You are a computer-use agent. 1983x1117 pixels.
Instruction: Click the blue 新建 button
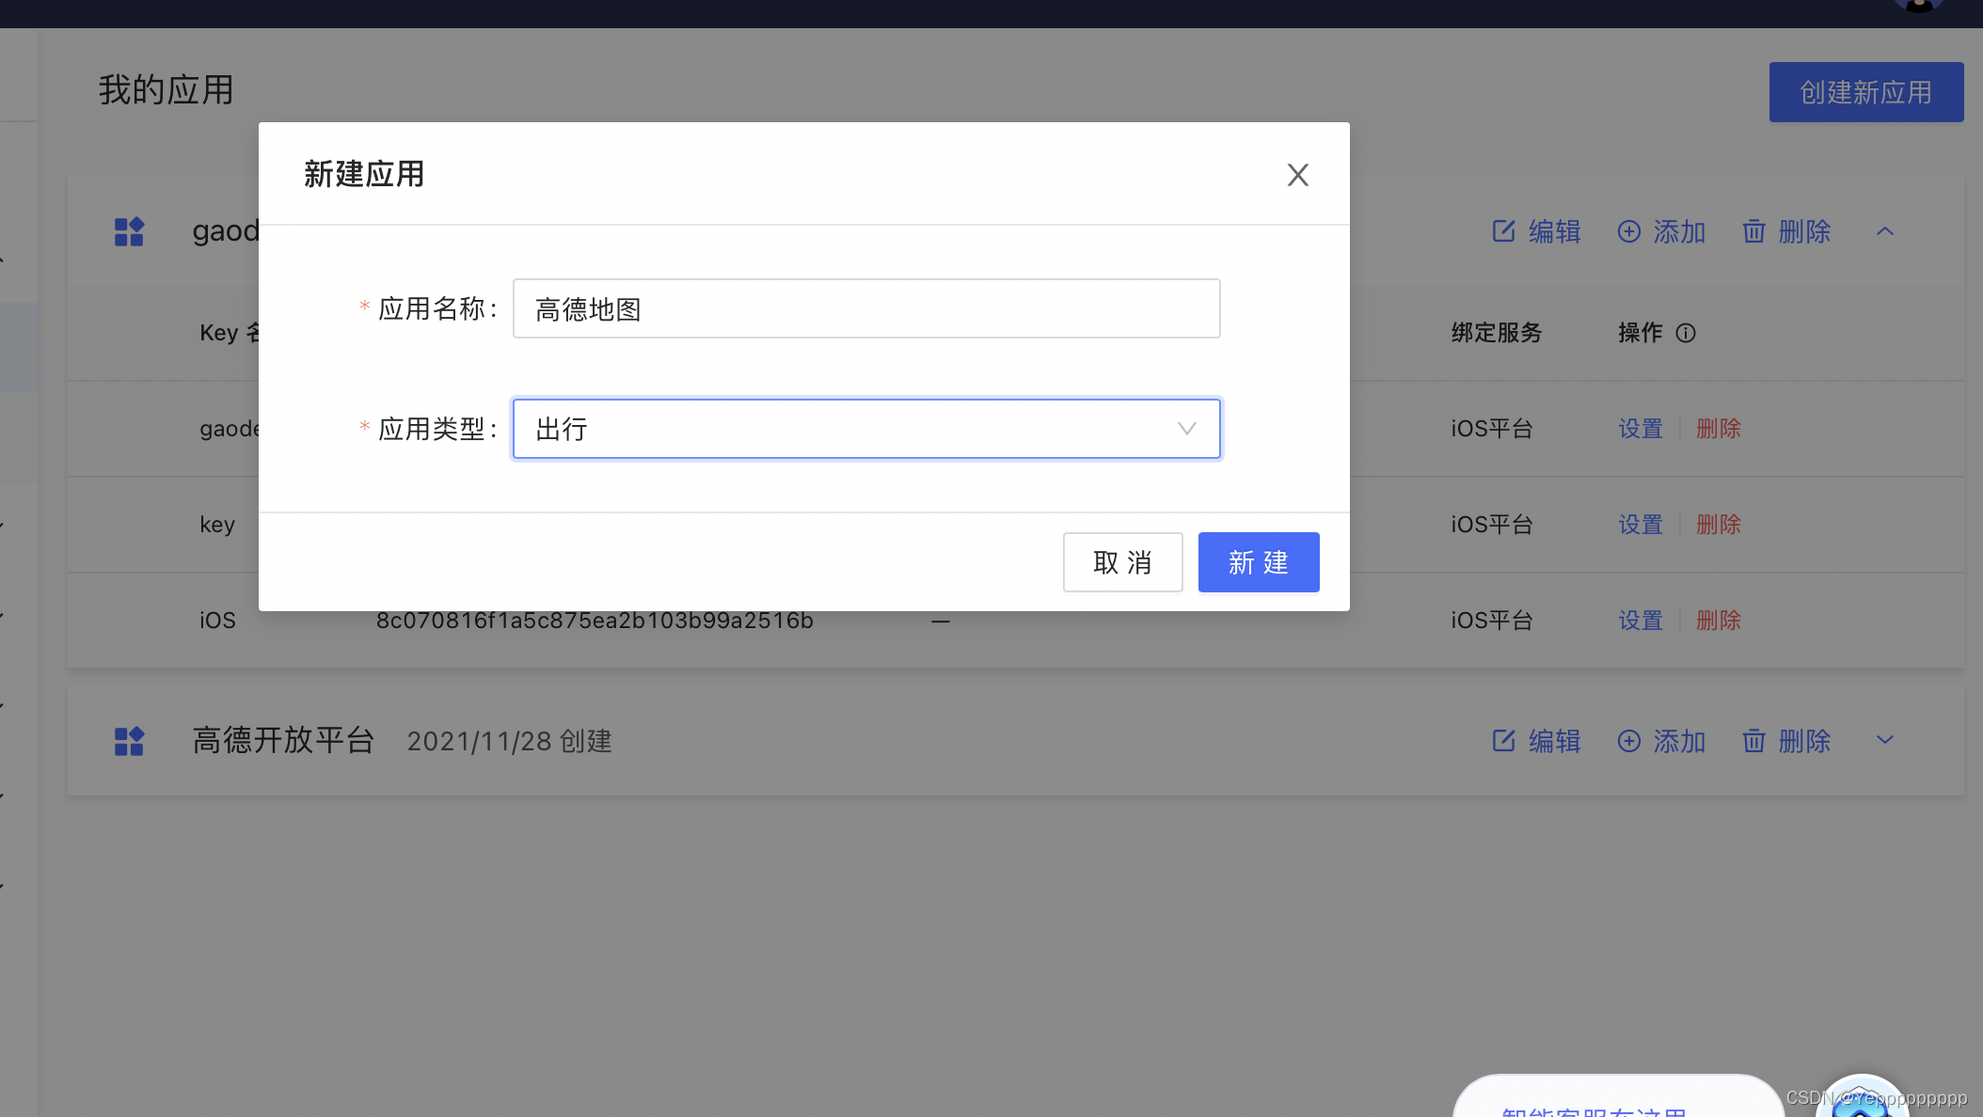pyautogui.click(x=1258, y=562)
